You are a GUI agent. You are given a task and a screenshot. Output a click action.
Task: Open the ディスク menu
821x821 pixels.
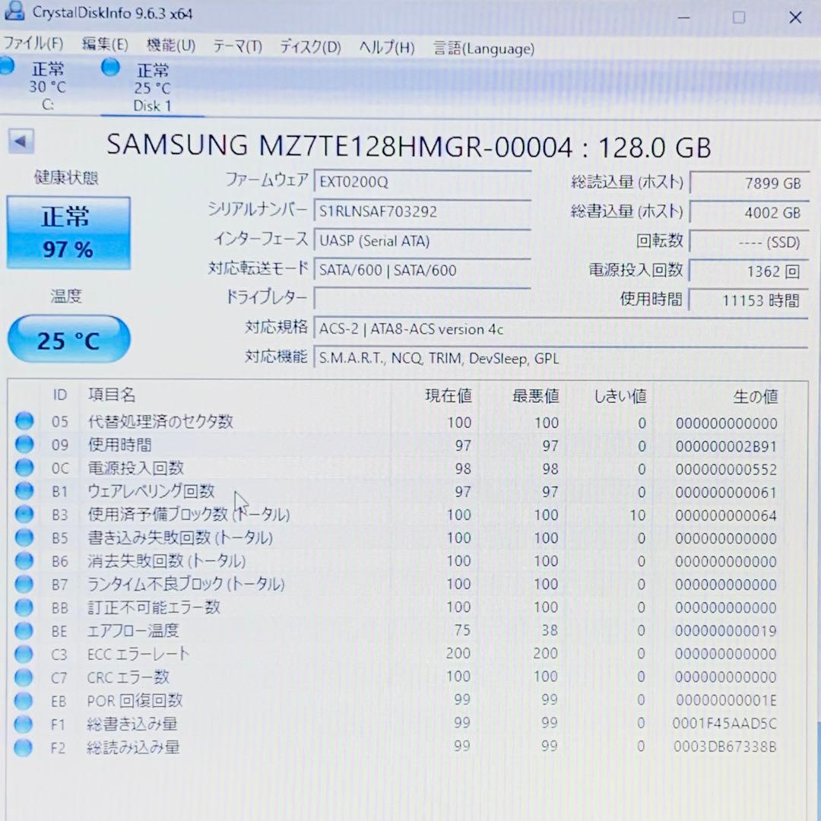(x=309, y=46)
